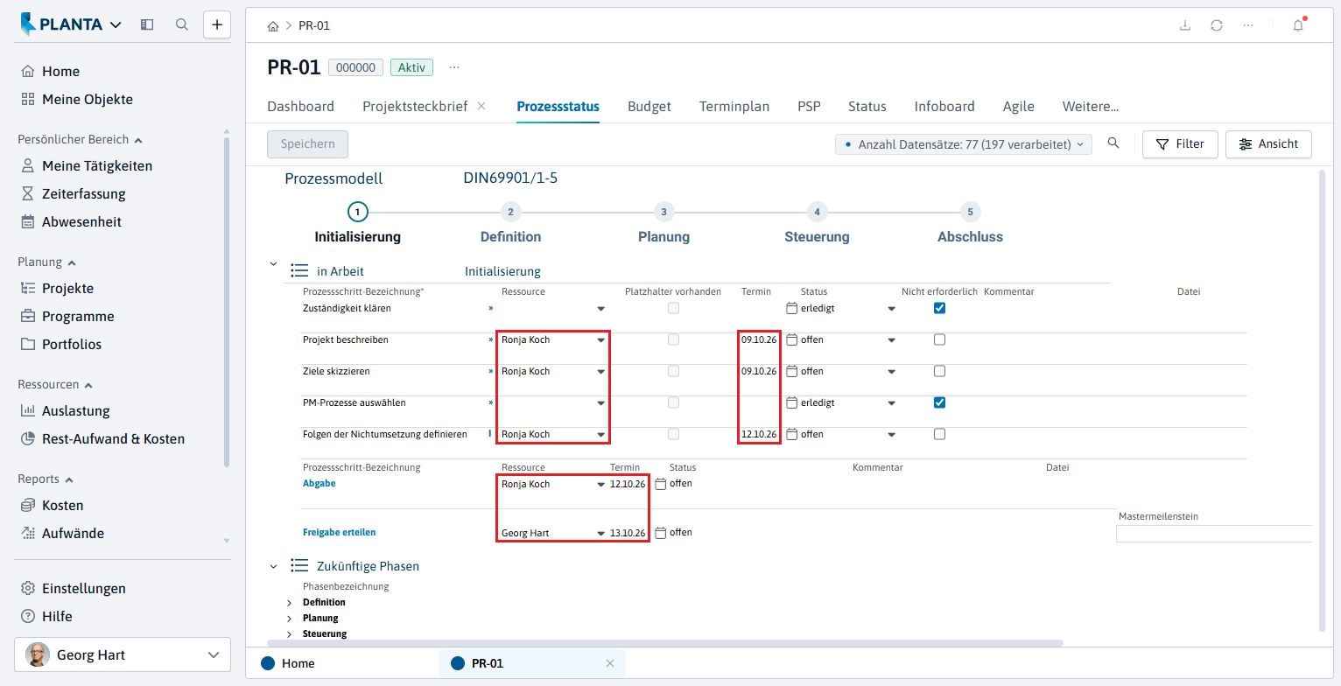1341x686 pixels.
Task: Switch to the Infoboard tab
Action: 944,107
